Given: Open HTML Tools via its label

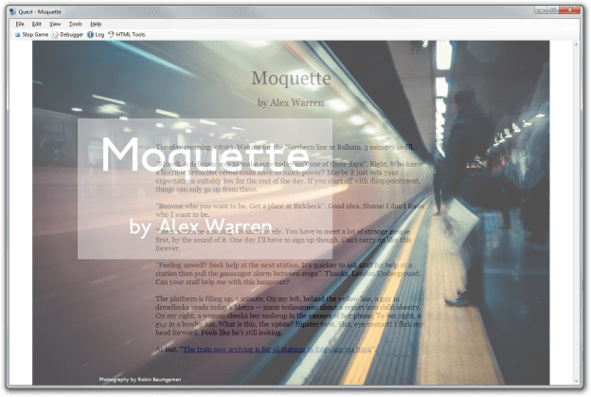Looking at the screenshot, I should (131, 35).
